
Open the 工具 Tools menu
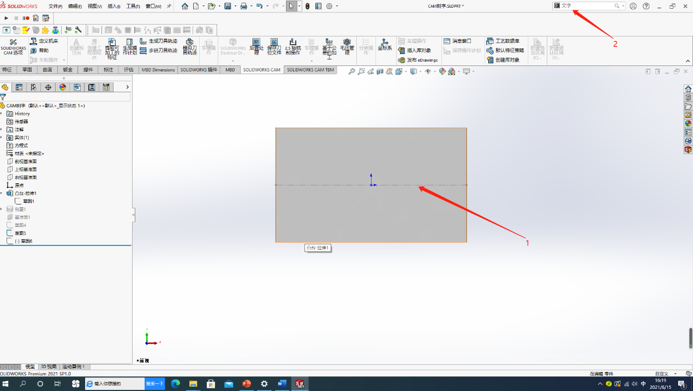point(133,6)
